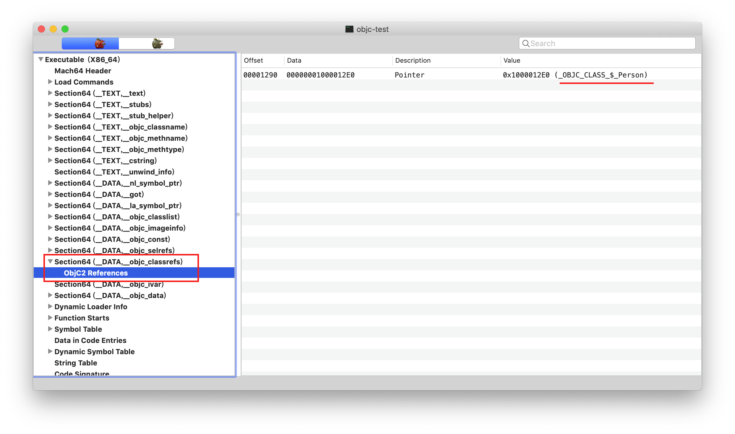Screen dimensions: 735x434
Task: Expand Dynamic Loader Info node
Action: [50, 306]
